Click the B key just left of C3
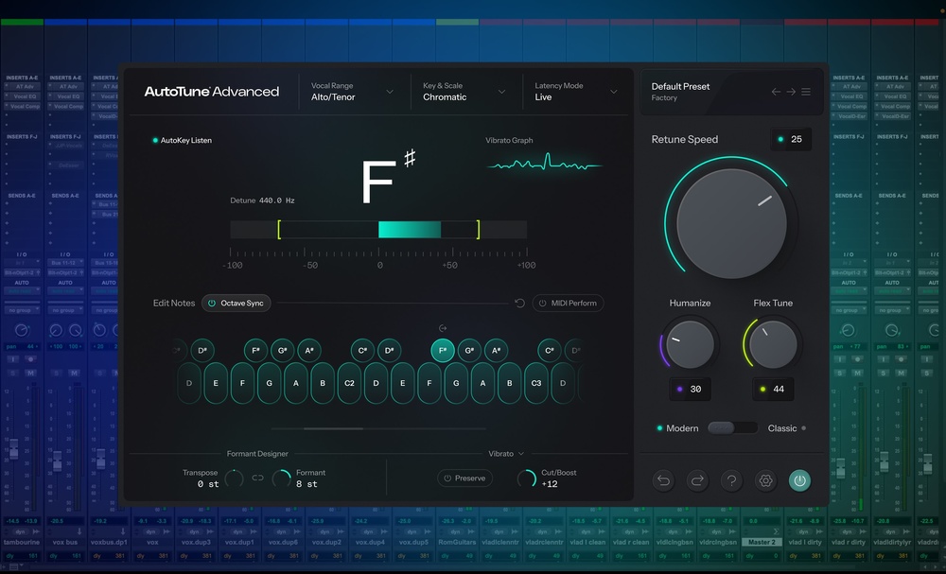The image size is (946, 574). click(510, 383)
